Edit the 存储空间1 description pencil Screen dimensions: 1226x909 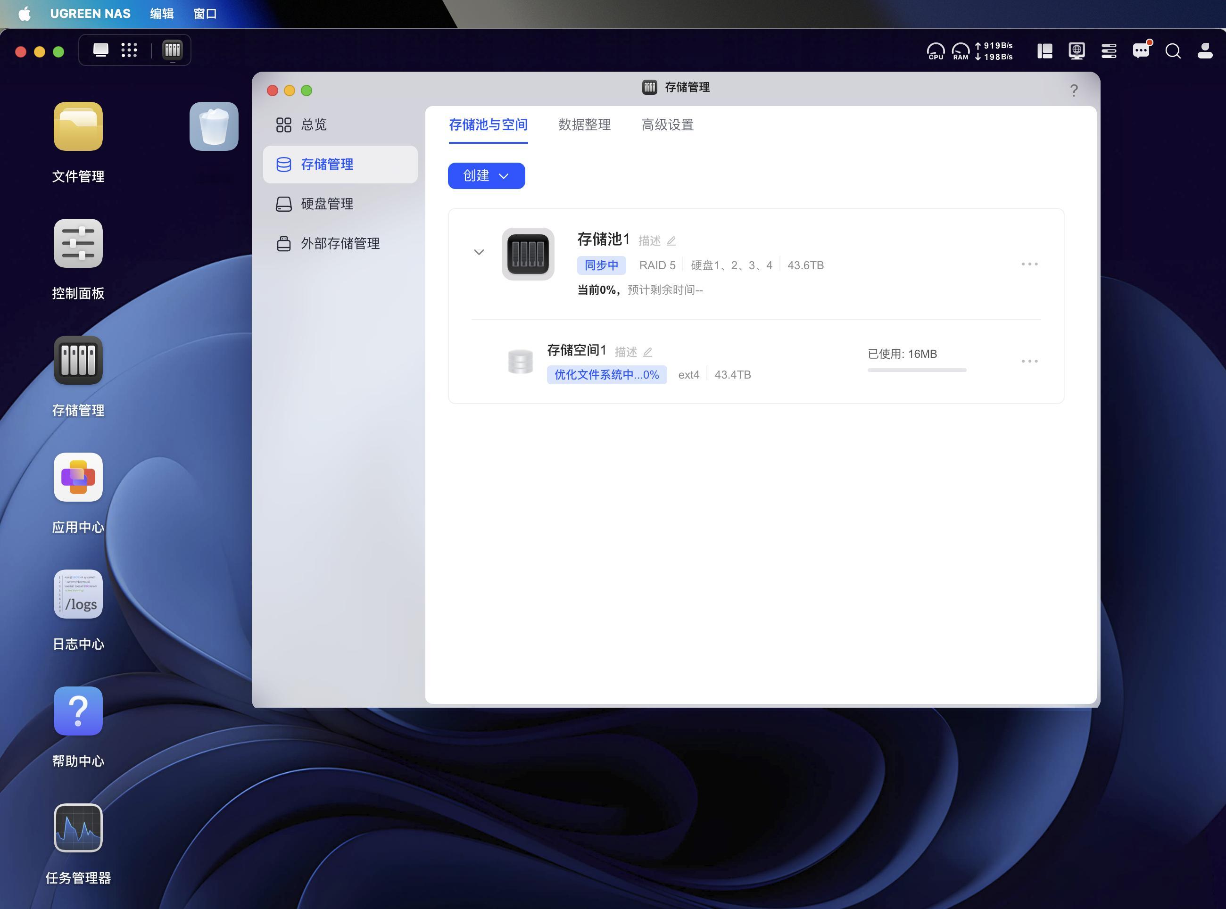(648, 352)
